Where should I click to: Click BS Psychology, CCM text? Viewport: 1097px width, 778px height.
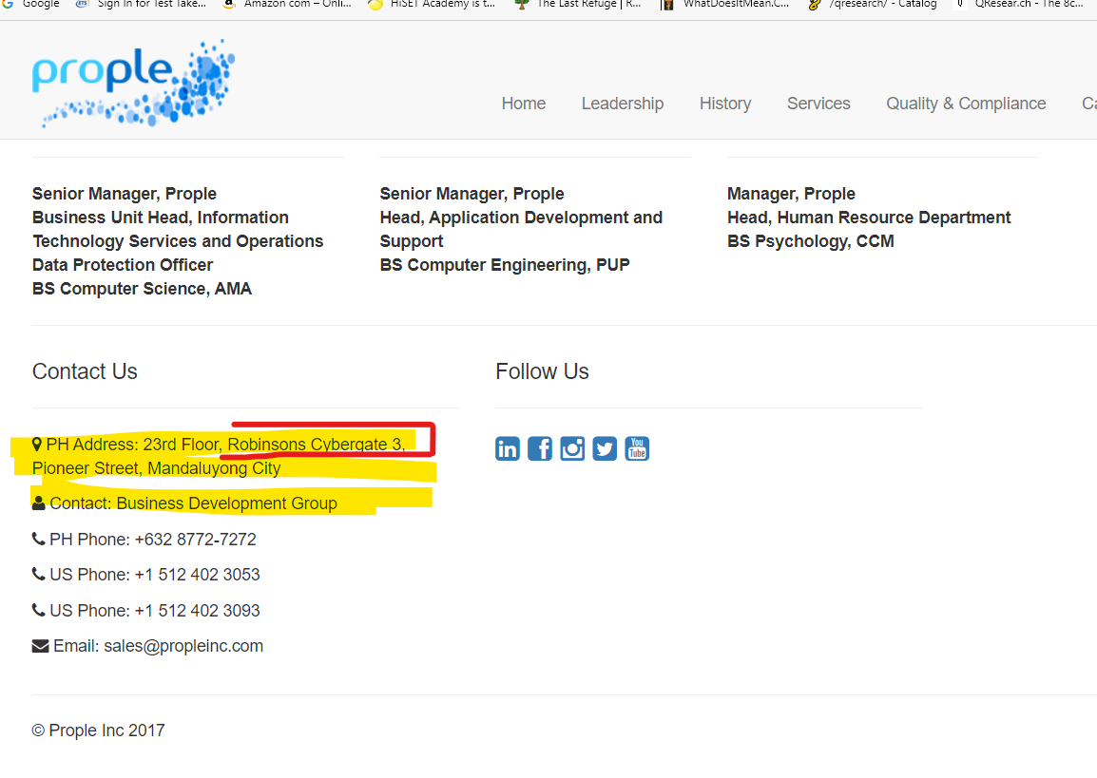point(811,241)
